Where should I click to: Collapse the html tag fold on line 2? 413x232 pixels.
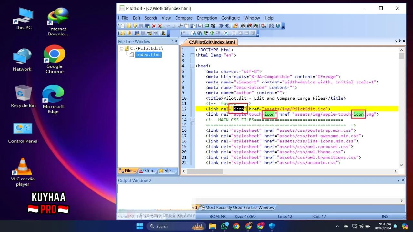click(x=192, y=55)
